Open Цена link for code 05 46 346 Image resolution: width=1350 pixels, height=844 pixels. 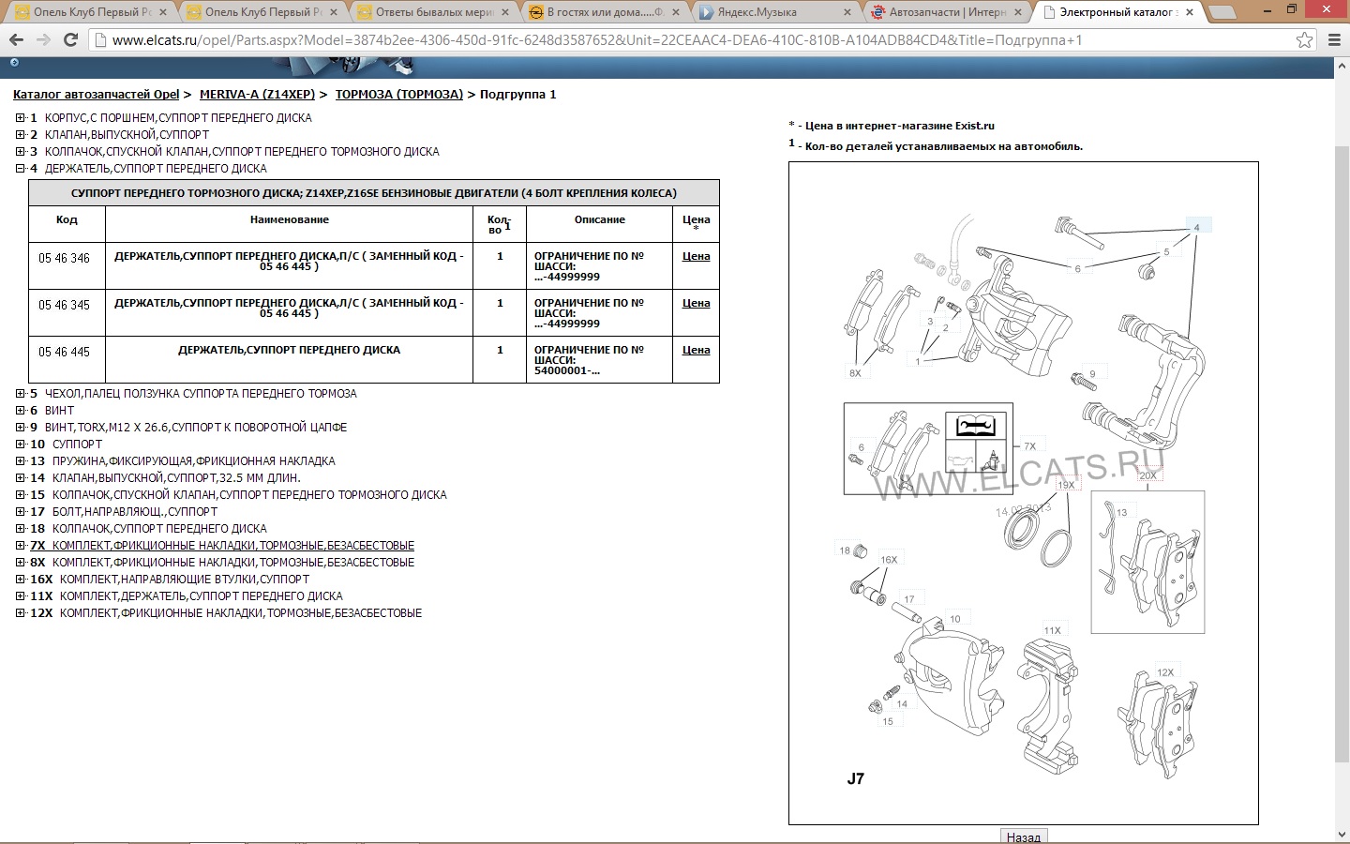[696, 256]
